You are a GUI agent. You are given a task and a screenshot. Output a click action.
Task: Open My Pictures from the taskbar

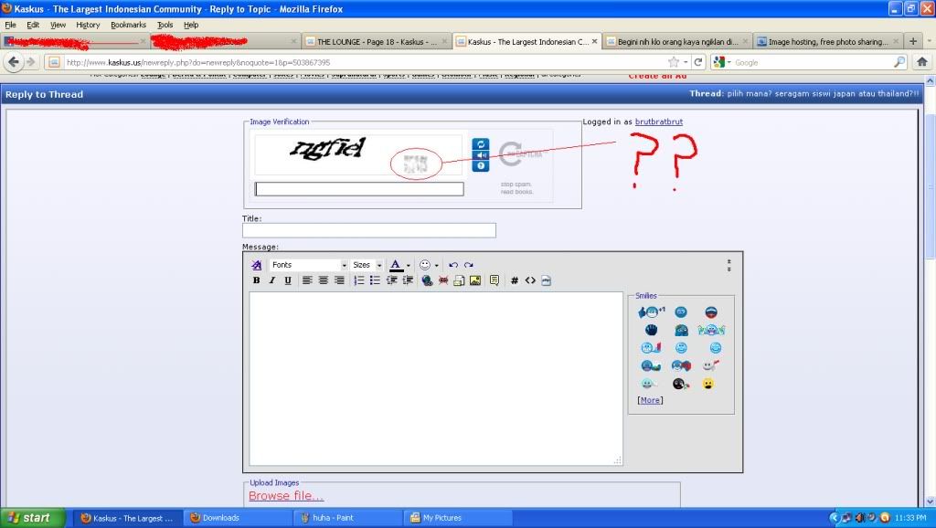click(459, 518)
